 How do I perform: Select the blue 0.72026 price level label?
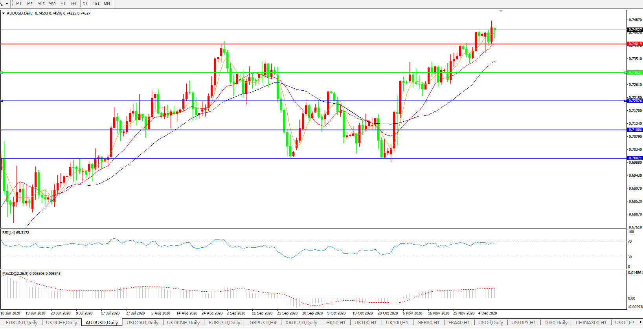pyautogui.click(x=635, y=101)
